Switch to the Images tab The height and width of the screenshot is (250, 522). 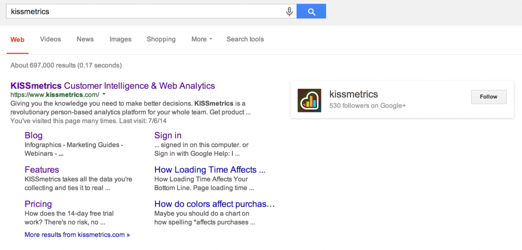coord(120,39)
